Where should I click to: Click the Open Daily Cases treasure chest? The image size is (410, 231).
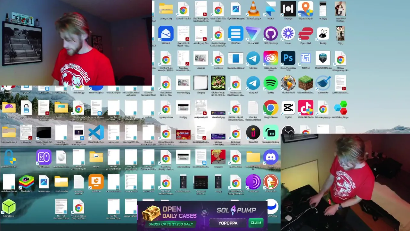click(151, 213)
